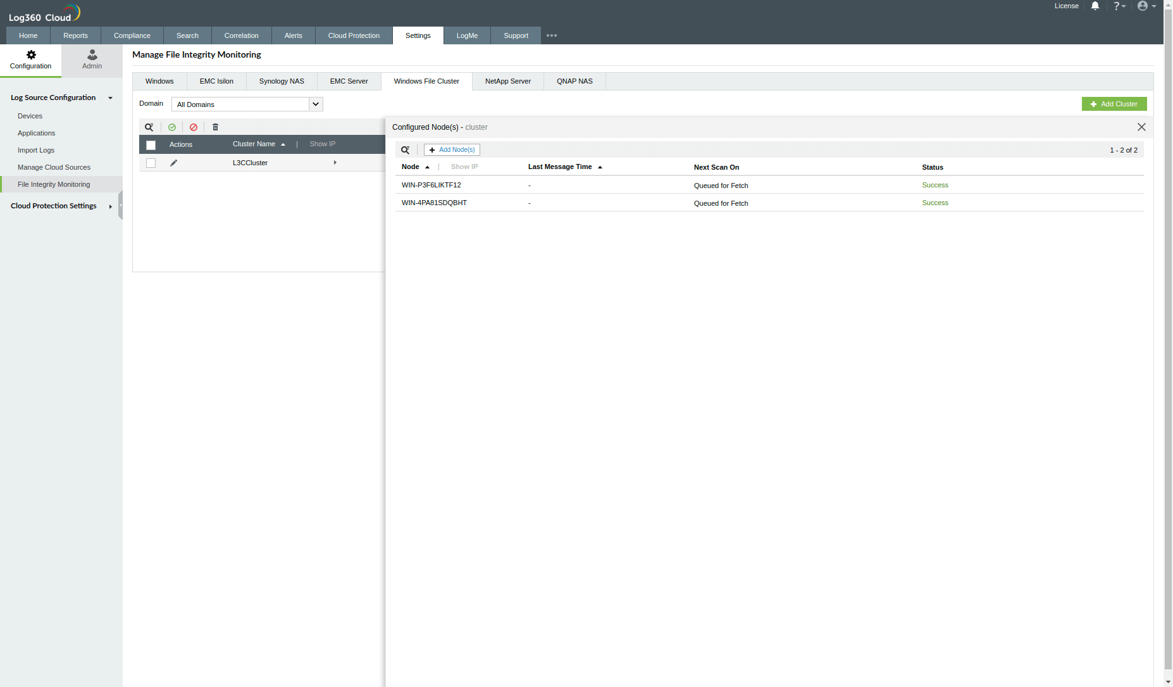This screenshot has height=687, width=1173.
Task: Edit L3CCluster using the pencil icon
Action: pyautogui.click(x=173, y=163)
